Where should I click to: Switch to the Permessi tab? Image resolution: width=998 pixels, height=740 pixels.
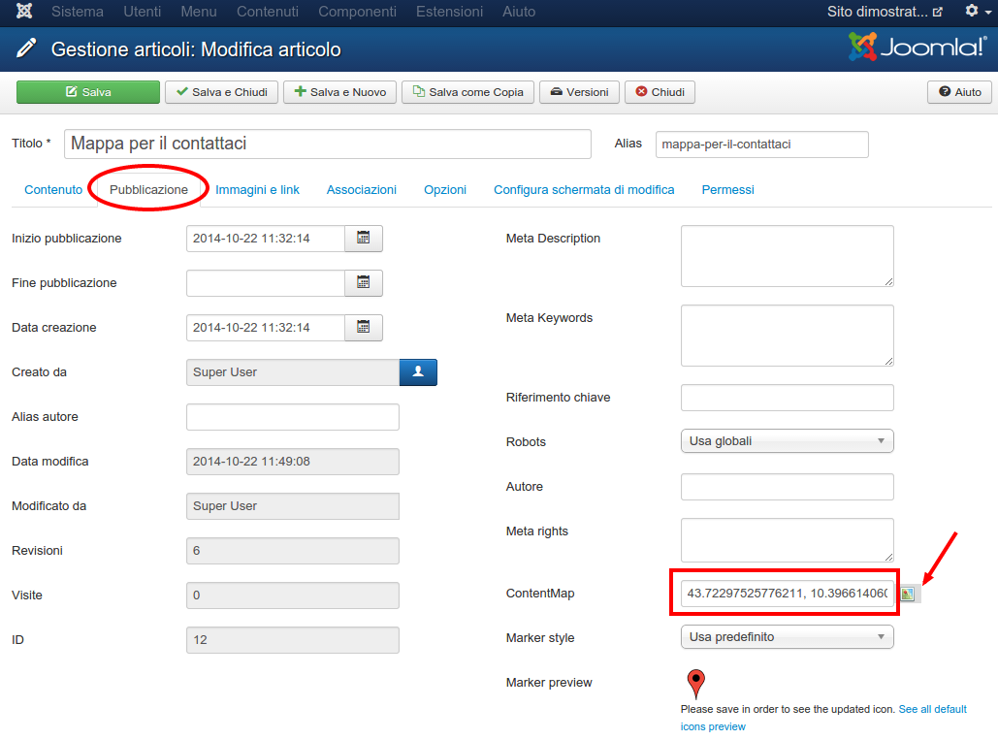coord(727,190)
